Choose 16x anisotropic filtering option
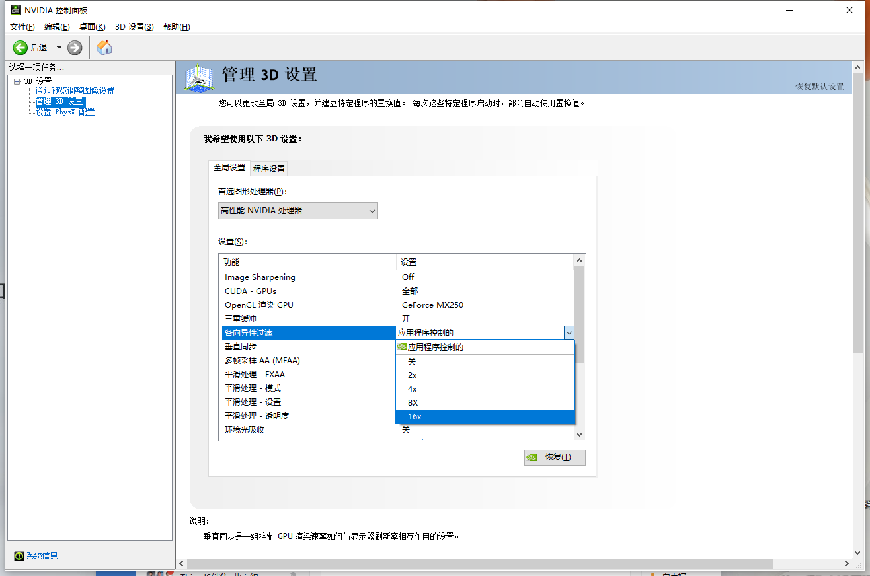Screen dimensions: 870x576 [x=485, y=417]
